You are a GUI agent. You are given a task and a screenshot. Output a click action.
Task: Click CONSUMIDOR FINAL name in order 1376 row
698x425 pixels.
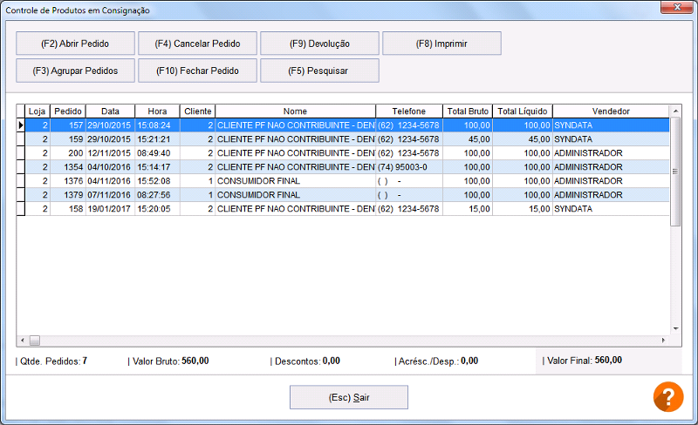296,181
